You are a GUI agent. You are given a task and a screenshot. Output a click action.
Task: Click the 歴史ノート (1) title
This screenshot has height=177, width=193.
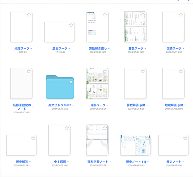point(136,162)
